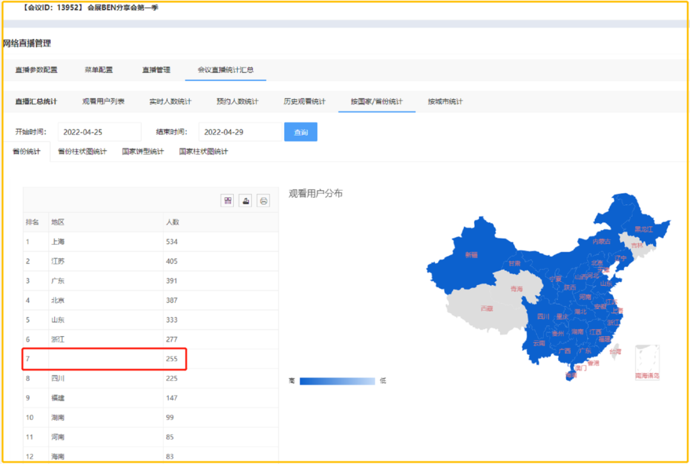This screenshot has height=464, width=690.
Task: Click the count value 405
Action: [x=172, y=261]
